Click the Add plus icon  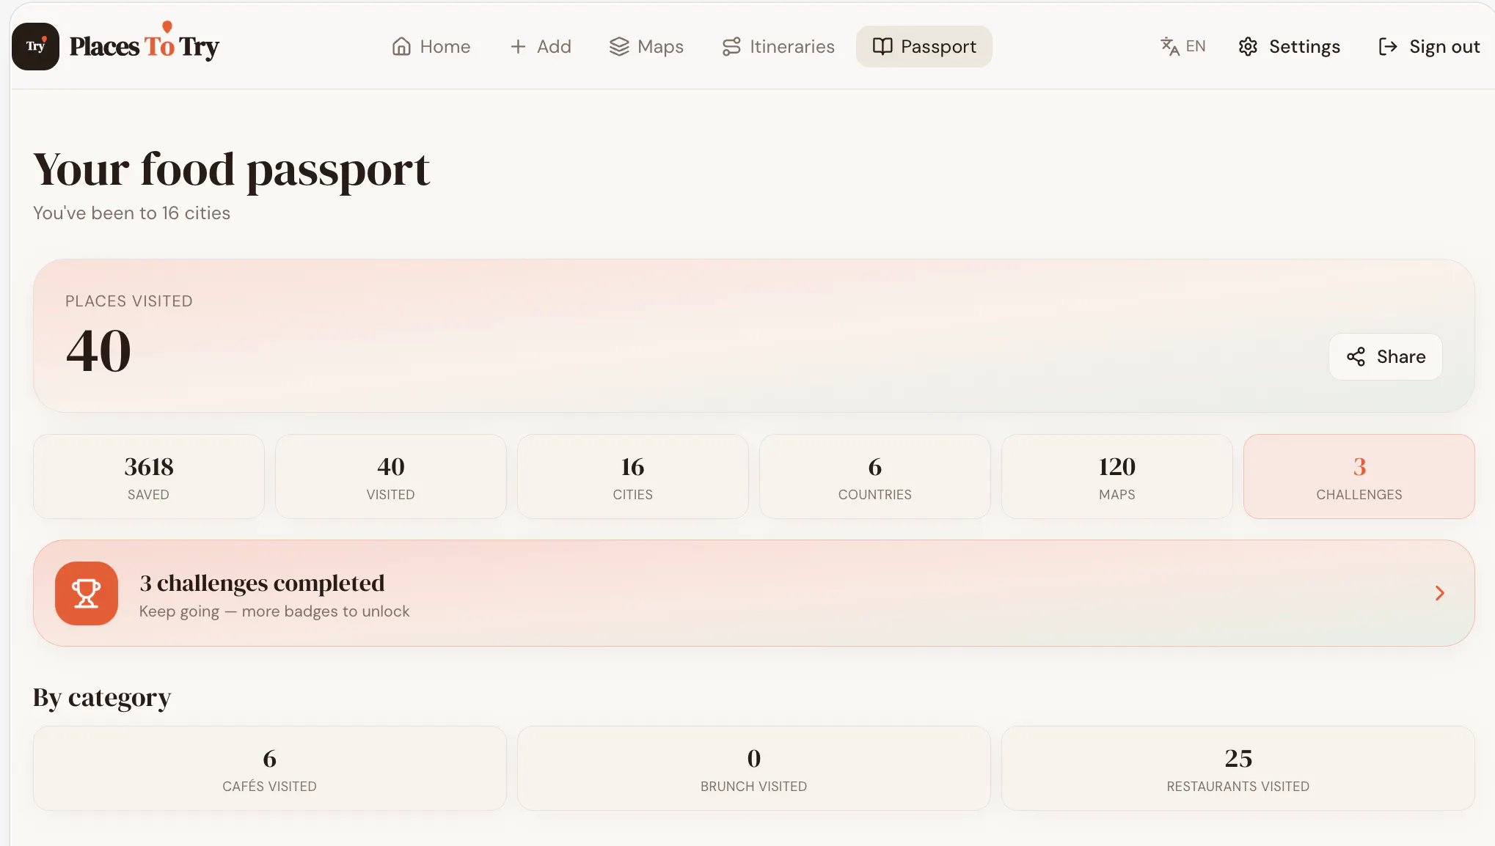point(518,46)
